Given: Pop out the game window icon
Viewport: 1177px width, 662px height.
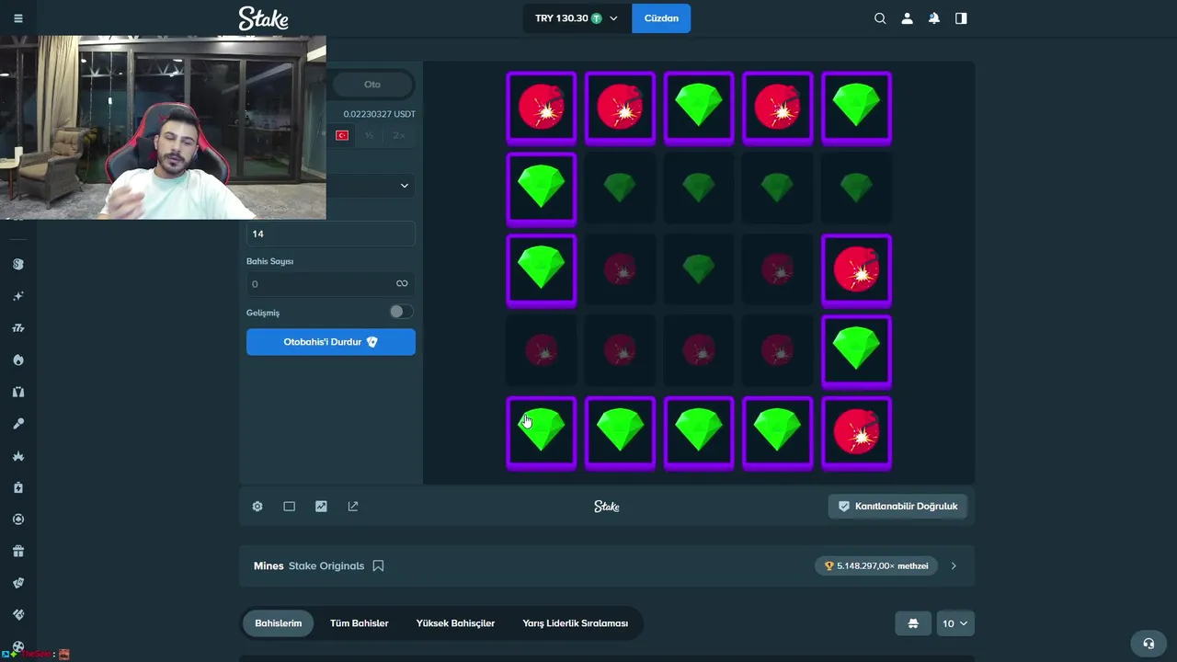Looking at the screenshot, I should click(x=353, y=507).
